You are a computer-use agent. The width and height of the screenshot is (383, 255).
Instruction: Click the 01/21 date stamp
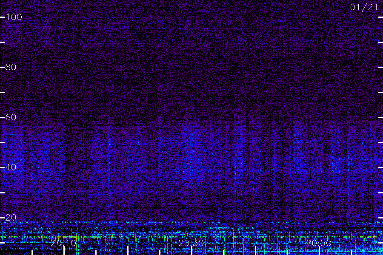click(364, 7)
